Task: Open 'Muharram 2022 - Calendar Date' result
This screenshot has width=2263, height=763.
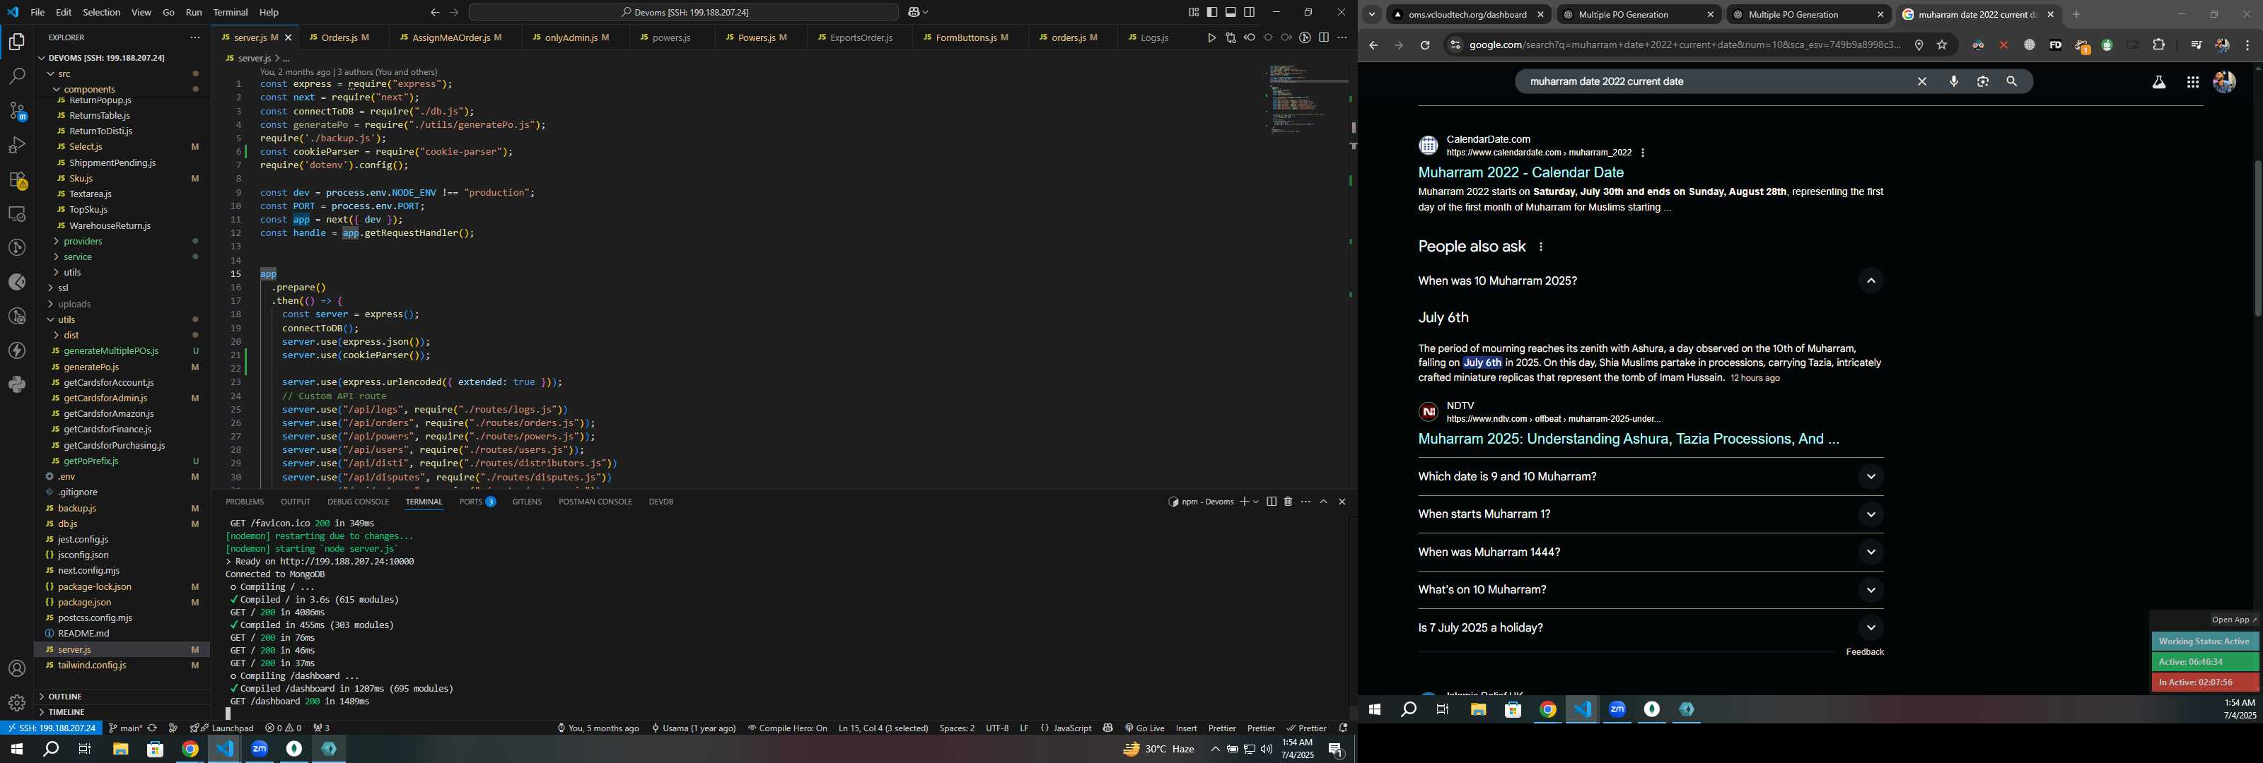Action: click(1520, 173)
